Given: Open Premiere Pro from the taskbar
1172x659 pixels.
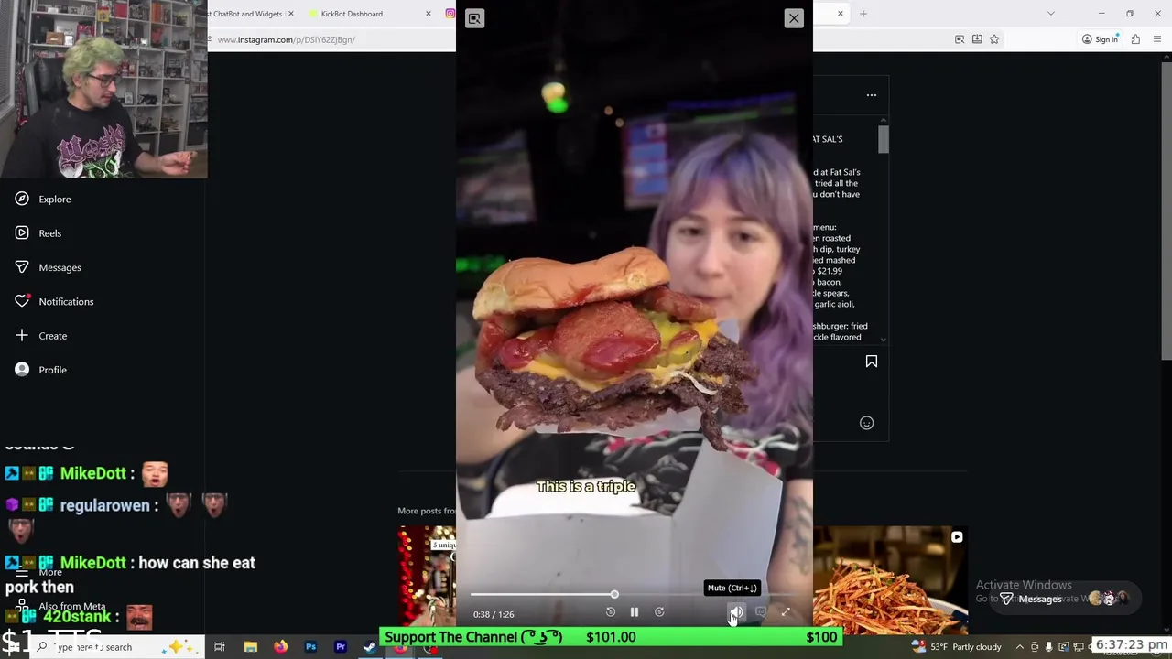Looking at the screenshot, I should pyautogui.click(x=341, y=647).
